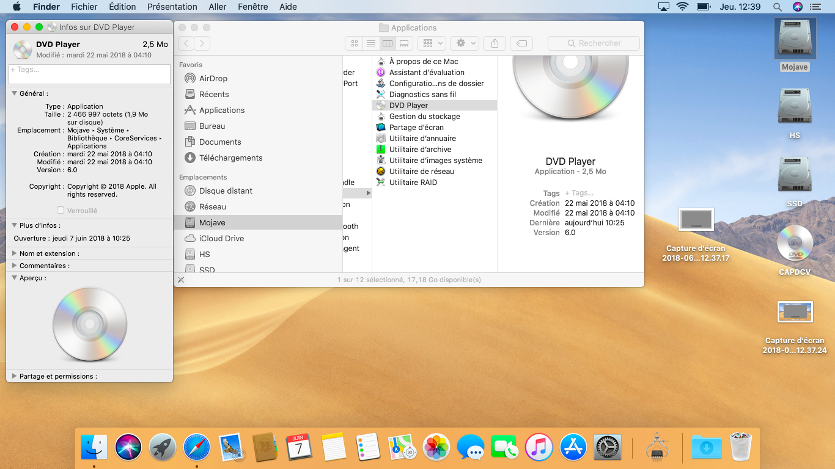The image size is (835, 469).
Task: Switch Finder to column view
Action: pos(387,43)
